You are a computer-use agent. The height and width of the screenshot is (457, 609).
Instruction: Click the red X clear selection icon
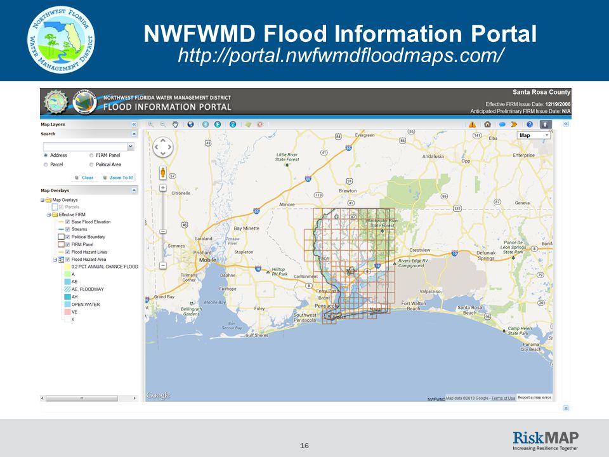pos(260,124)
